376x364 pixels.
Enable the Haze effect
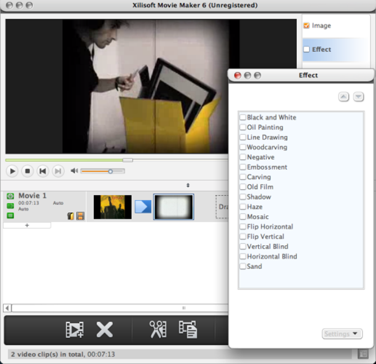click(243, 207)
